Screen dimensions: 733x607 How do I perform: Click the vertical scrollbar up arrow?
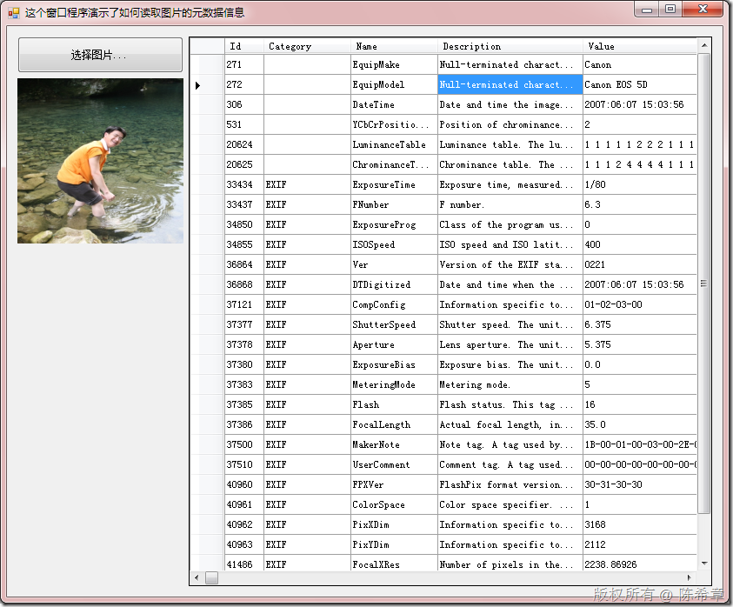click(704, 45)
